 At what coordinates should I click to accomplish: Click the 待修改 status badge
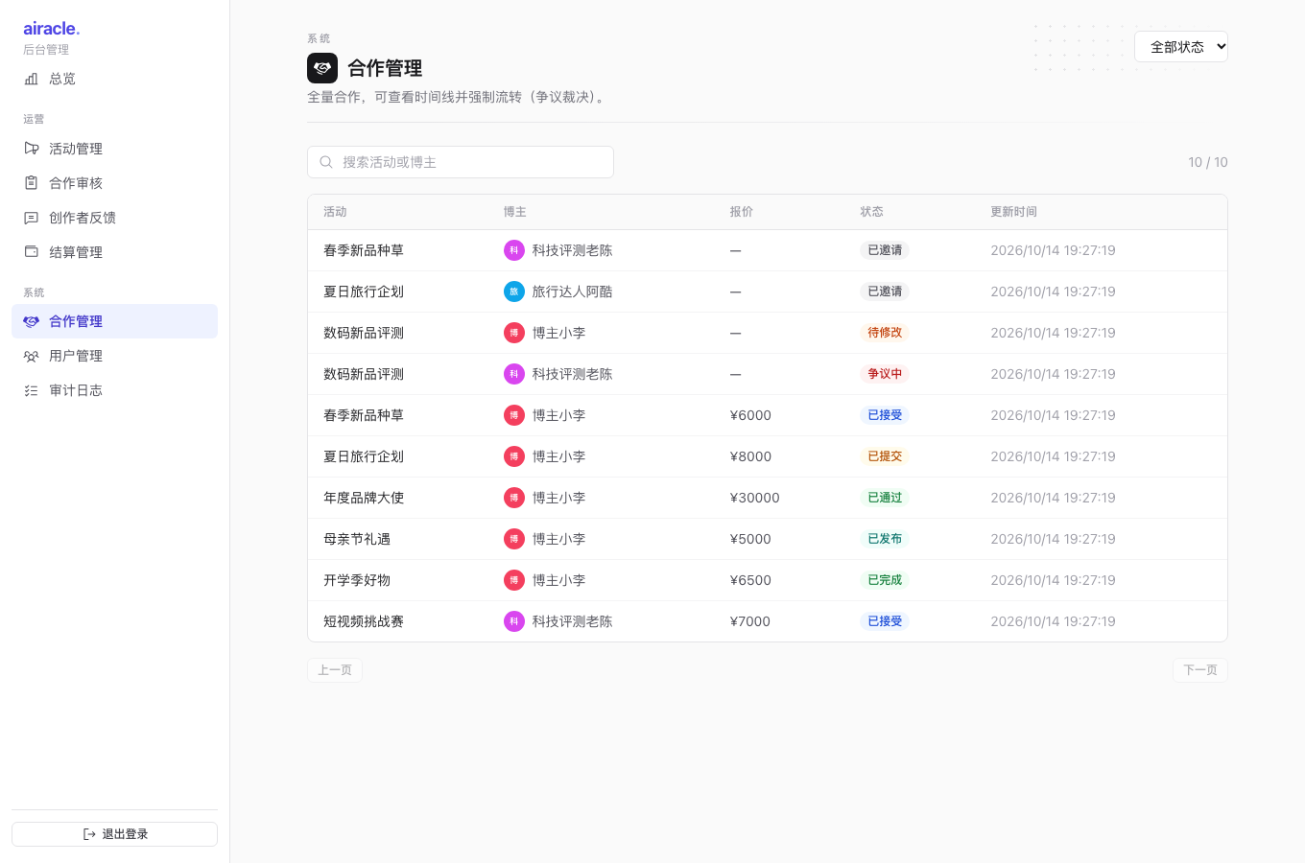tap(885, 333)
